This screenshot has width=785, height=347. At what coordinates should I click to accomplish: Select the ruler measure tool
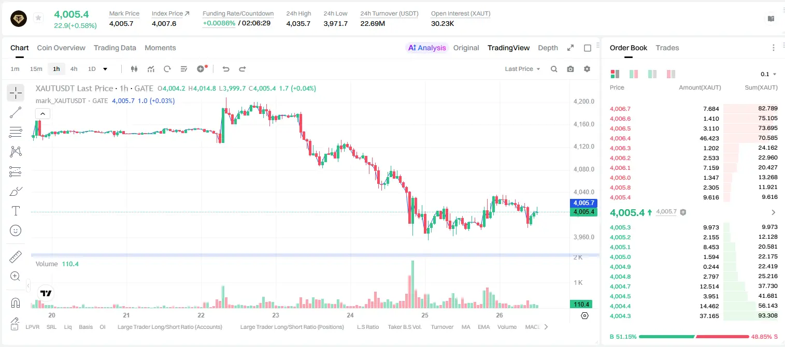[16, 257]
